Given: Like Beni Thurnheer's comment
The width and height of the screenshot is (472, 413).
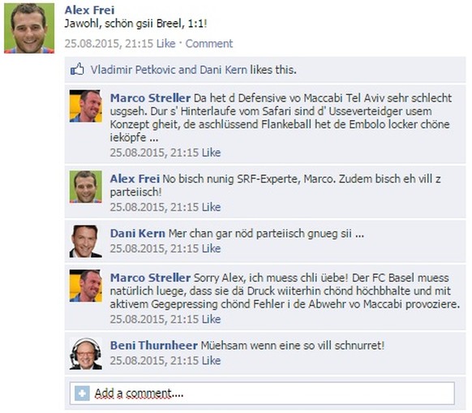Looking at the screenshot, I should click(212, 360).
